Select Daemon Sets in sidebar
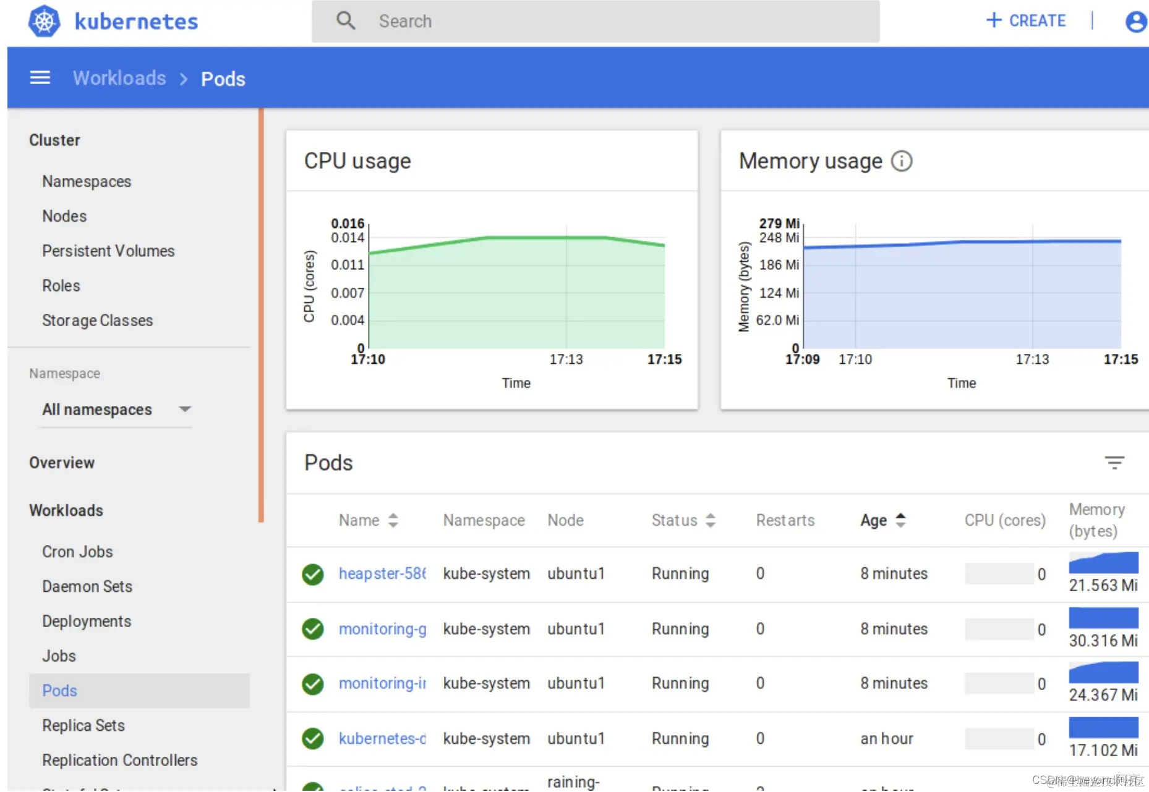The height and width of the screenshot is (792, 1149). (87, 586)
